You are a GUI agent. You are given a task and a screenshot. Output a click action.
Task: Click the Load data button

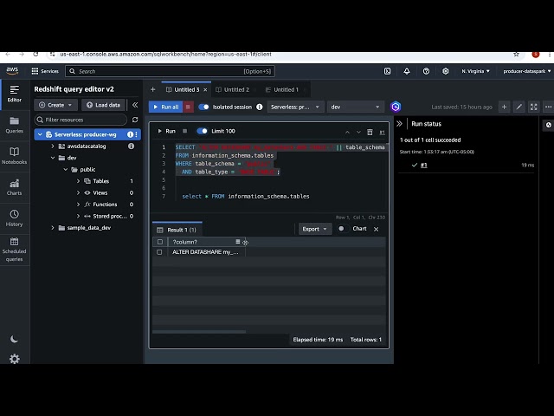tap(103, 105)
